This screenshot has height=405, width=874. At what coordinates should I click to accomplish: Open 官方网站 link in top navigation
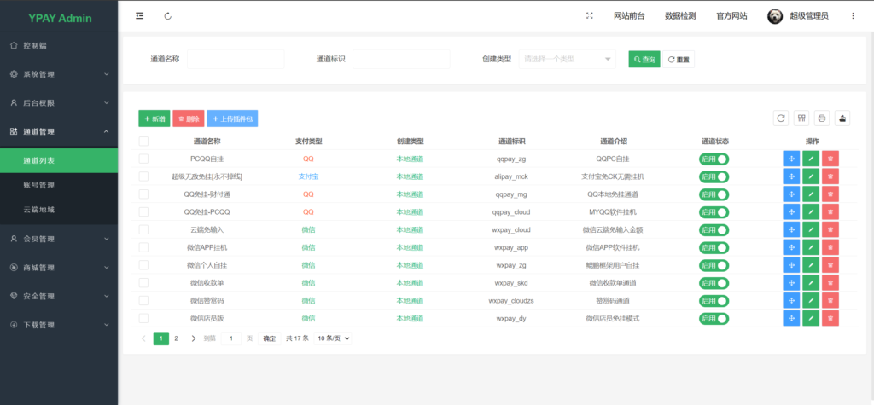[731, 16]
